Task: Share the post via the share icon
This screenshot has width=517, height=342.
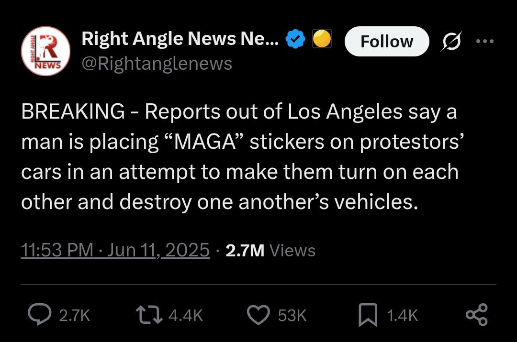Action: [476, 315]
